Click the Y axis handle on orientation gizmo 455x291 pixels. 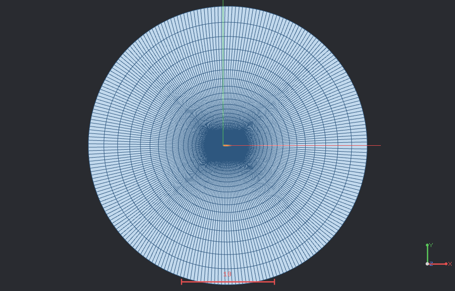[x=427, y=245]
